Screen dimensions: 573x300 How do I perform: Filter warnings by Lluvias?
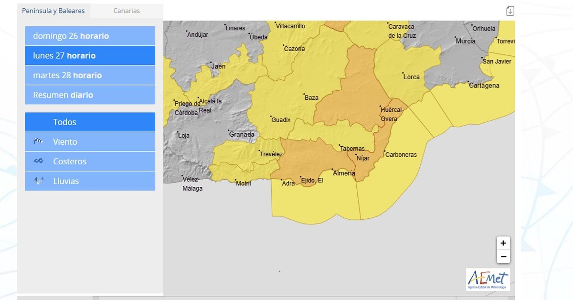click(90, 181)
